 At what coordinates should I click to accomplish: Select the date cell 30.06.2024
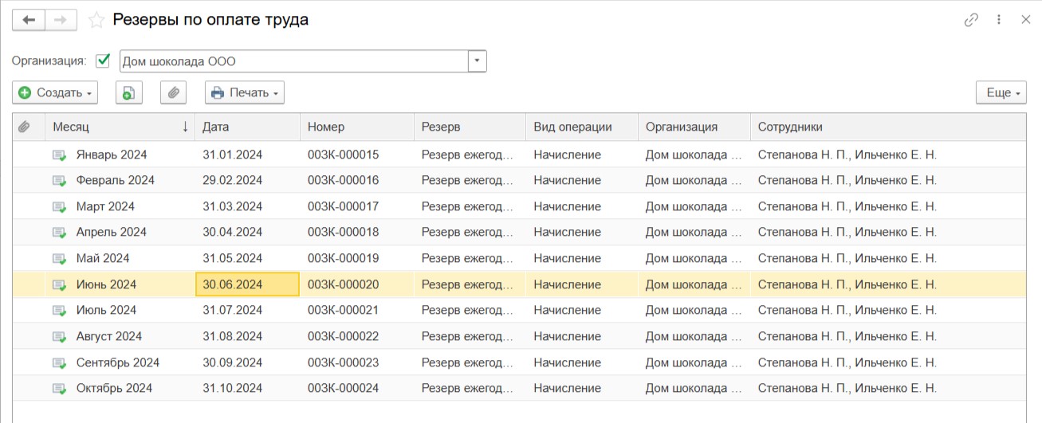coord(247,284)
